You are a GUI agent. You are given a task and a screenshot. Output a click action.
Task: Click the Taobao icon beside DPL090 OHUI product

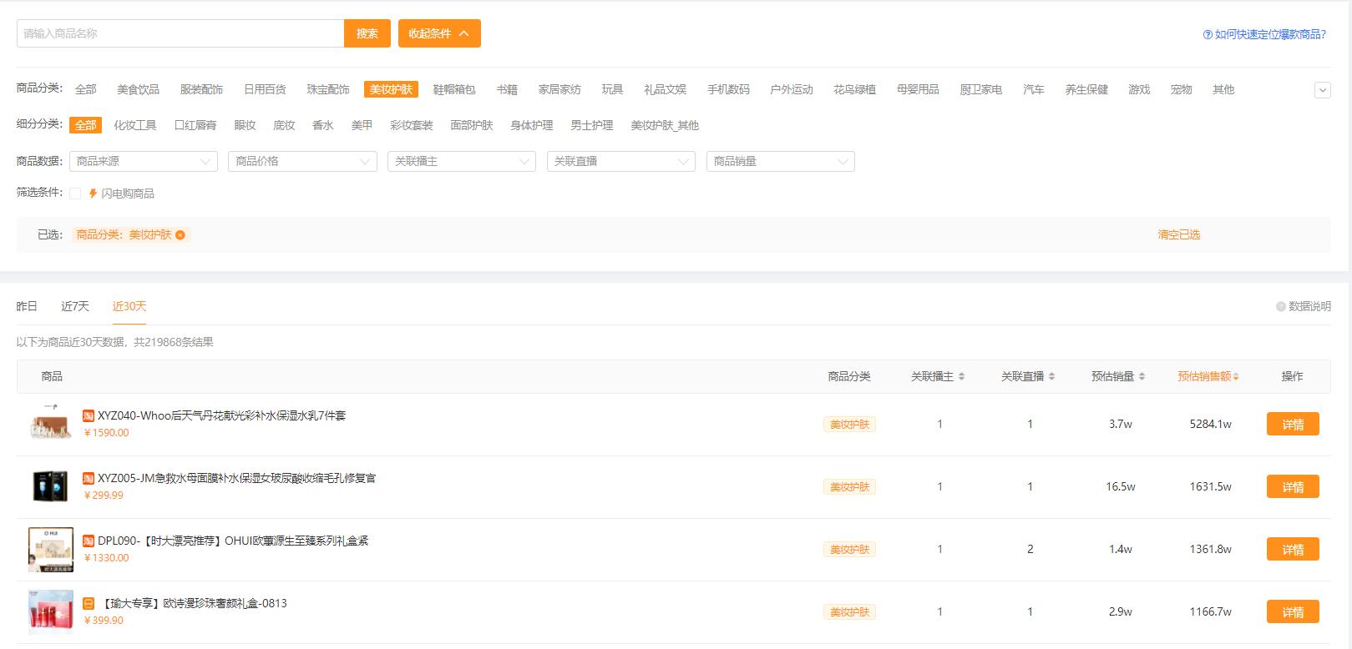89,541
